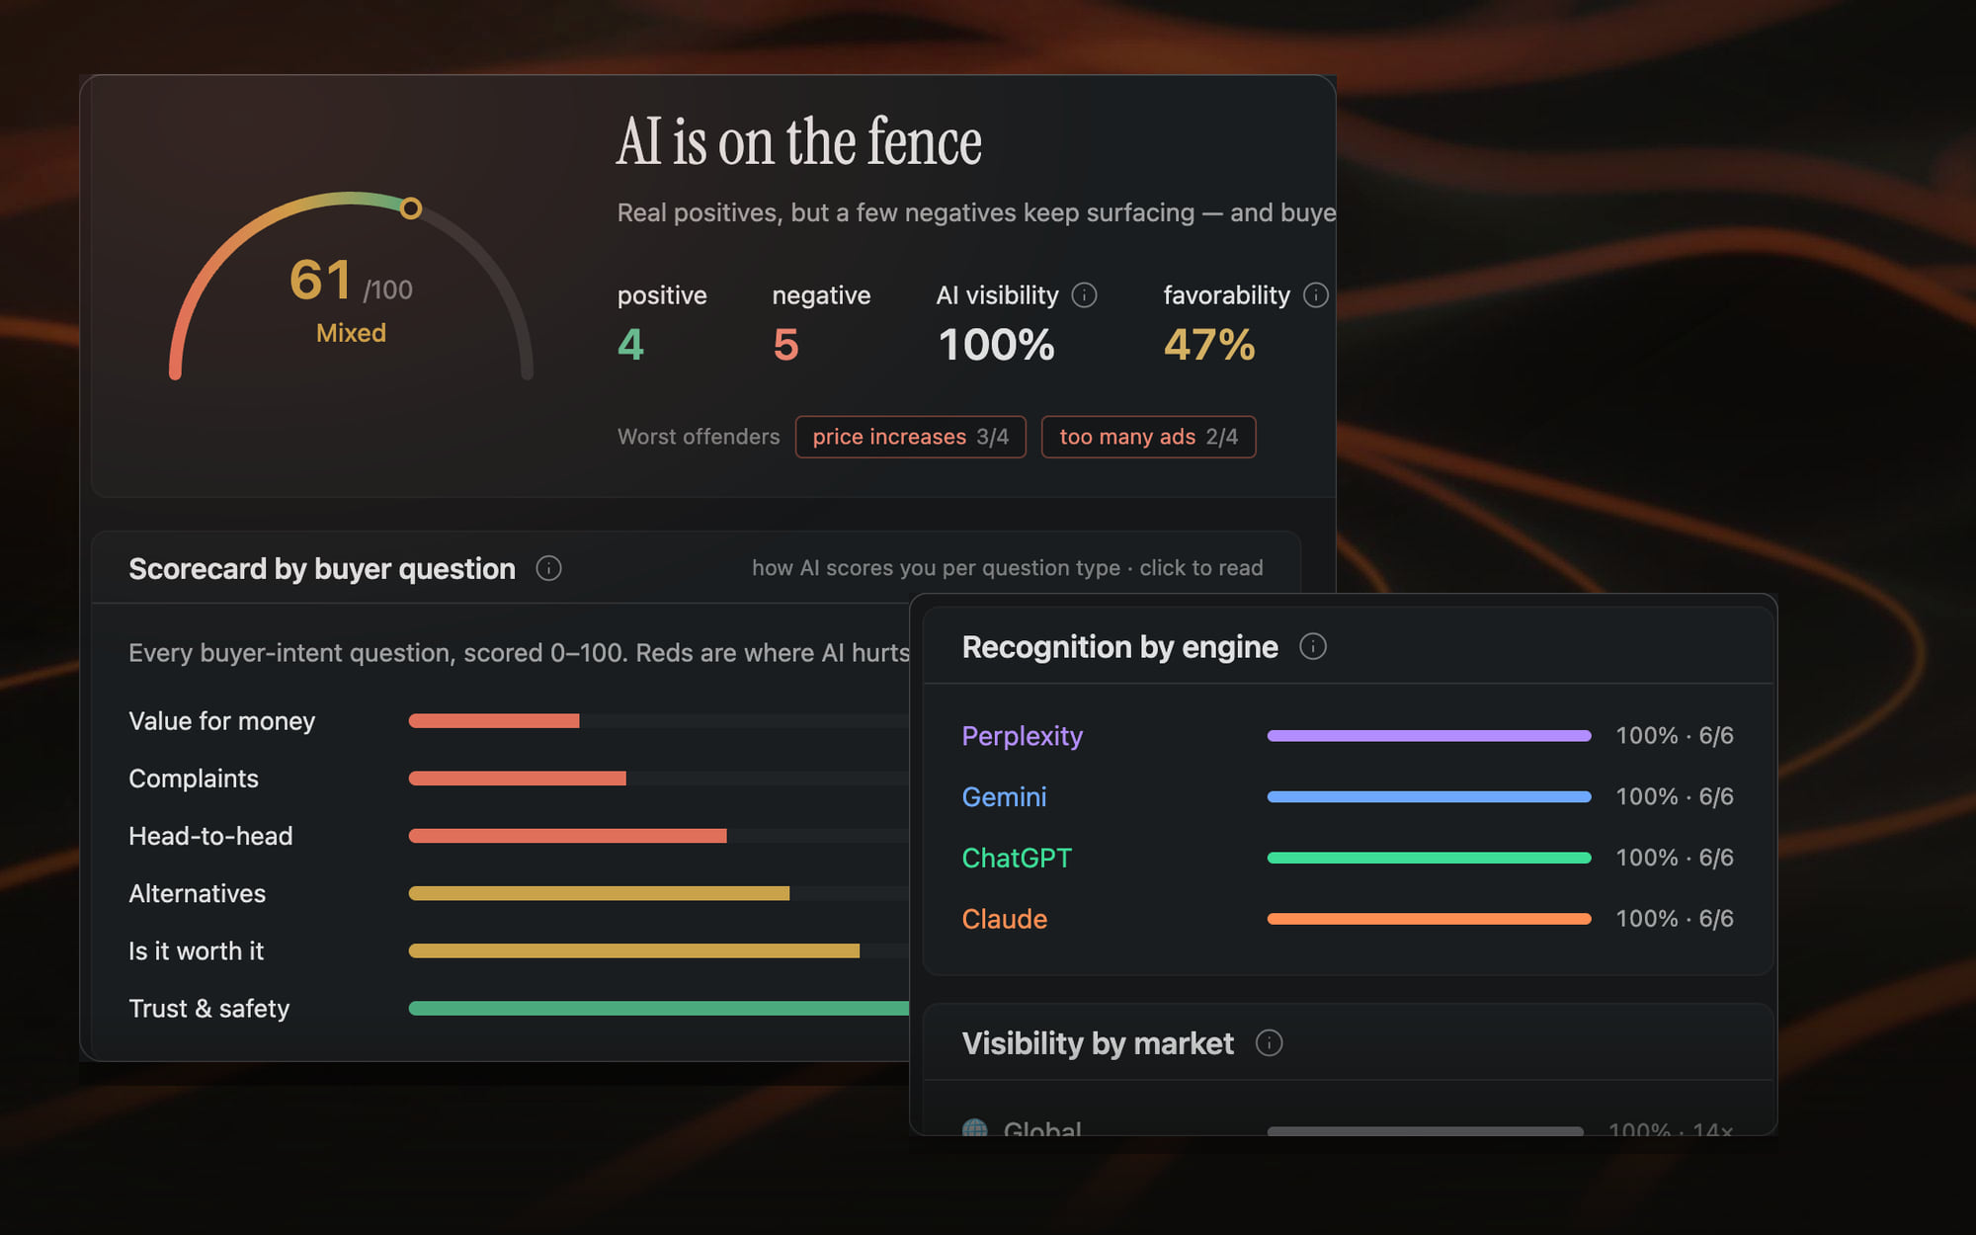The width and height of the screenshot is (1976, 1235).
Task: Click the Global globe icon
Action: [x=975, y=1127]
